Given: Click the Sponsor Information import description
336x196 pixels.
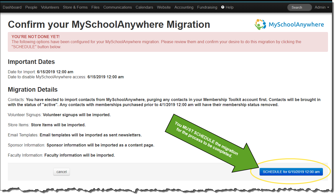Looking at the screenshot, I should (x=100, y=145).
